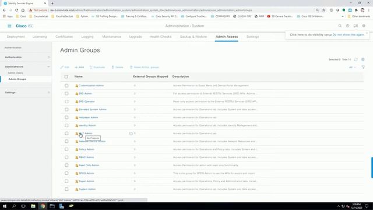This screenshot has width=373, height=210.
Task: Check the Elevated System Admin row checkbox
Action: [x=66, y=110]
